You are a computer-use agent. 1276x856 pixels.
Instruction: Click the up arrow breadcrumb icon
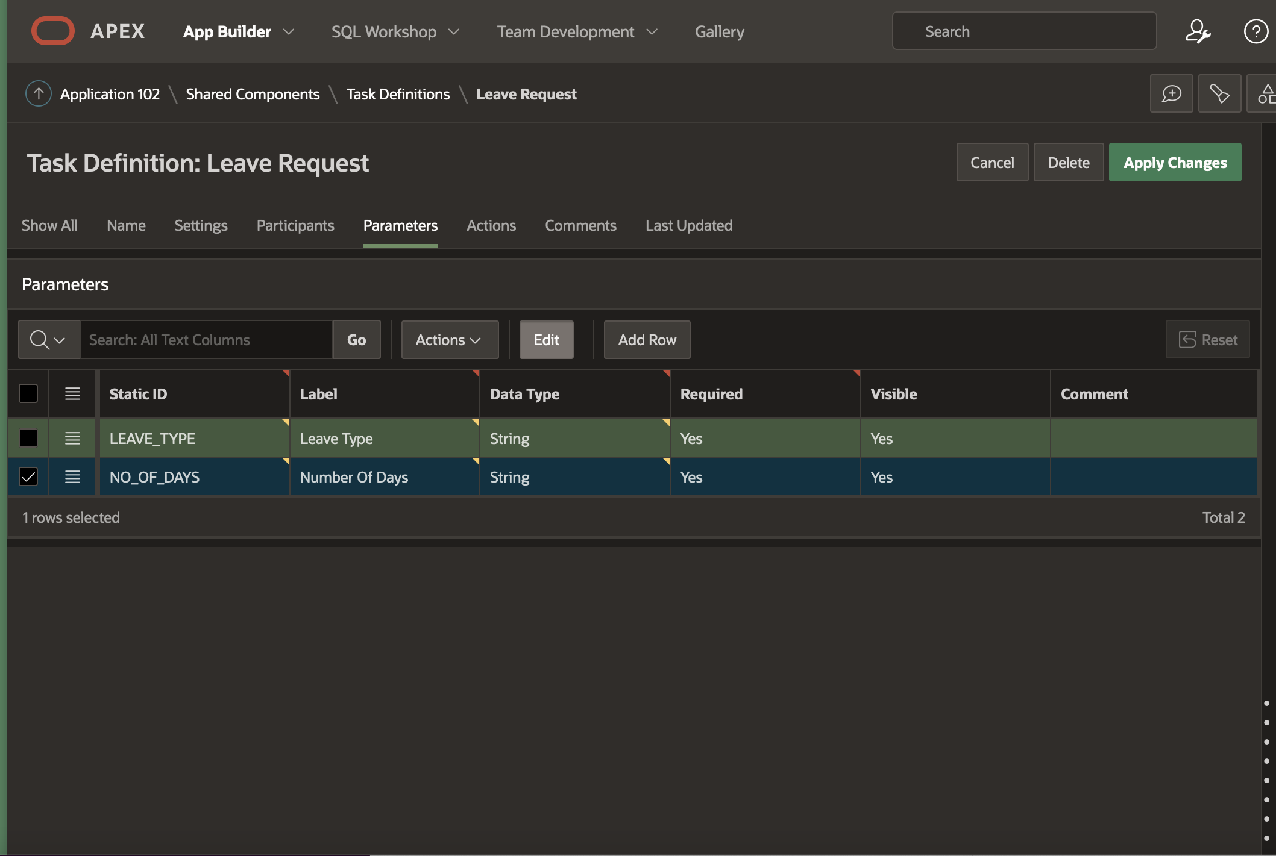tap(38, 94)
